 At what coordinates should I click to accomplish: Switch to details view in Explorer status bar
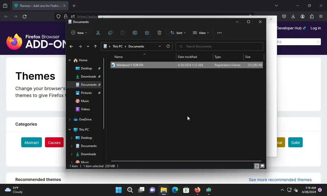(257, 166)
